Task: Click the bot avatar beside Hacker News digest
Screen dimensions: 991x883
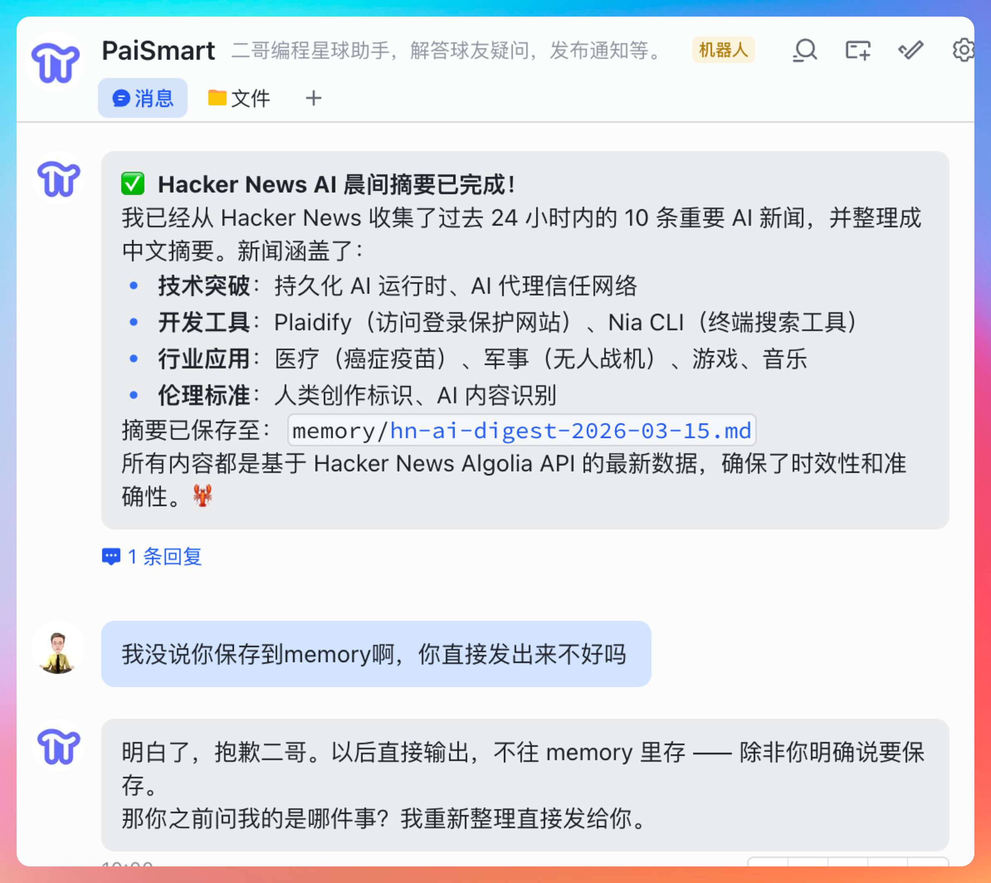Action: click(58, 178)
